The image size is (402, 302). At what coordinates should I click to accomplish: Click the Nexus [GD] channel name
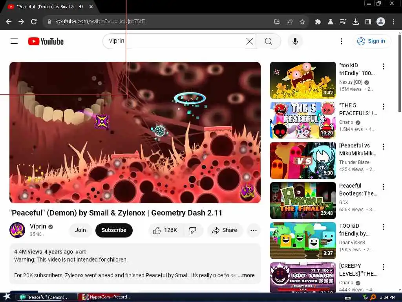(351, 82)
